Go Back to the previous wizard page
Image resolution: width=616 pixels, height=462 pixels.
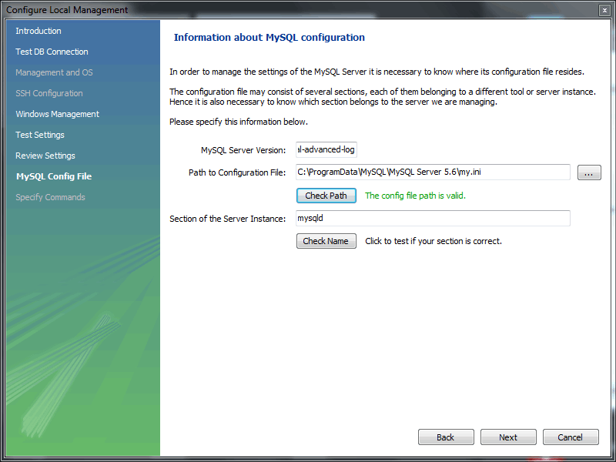(x=446, y=437)
